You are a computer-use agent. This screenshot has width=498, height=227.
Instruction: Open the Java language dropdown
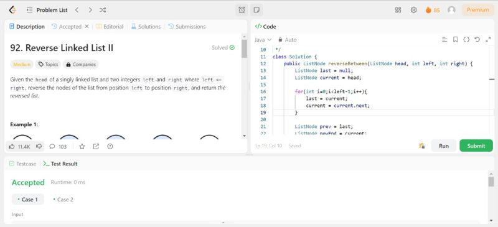[263, 40]
